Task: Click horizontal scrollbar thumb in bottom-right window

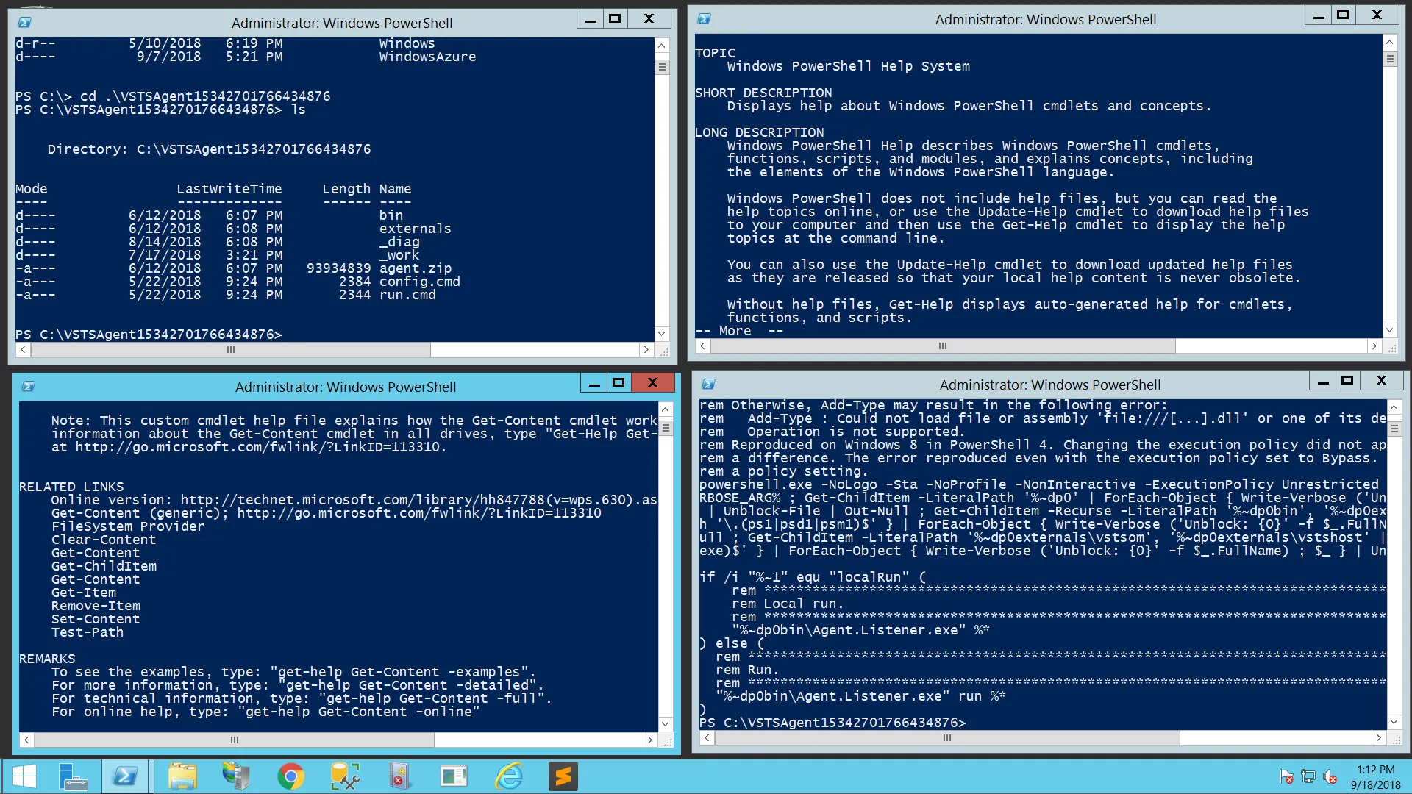Action: click(x=946, y=738)
